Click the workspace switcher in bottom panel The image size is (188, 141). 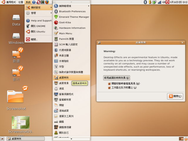(181, 139)
